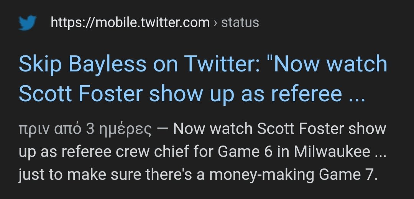This screenshot has width=414, height=199.
Task: Click the date 'πριν από 3 ημέρες'
Action: [x=85, y=129]
